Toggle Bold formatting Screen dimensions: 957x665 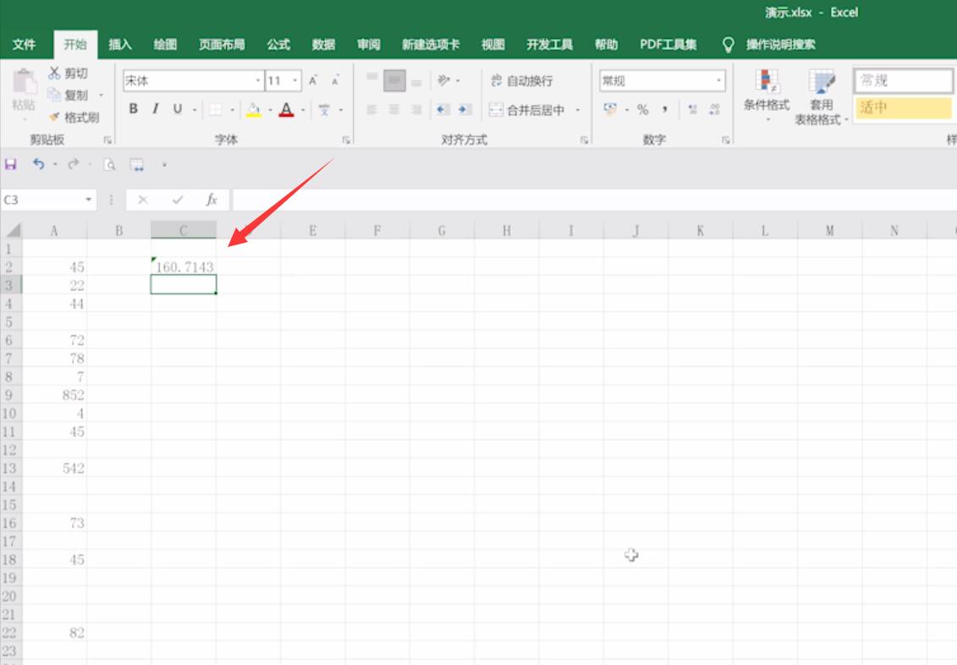pos(133,109)
